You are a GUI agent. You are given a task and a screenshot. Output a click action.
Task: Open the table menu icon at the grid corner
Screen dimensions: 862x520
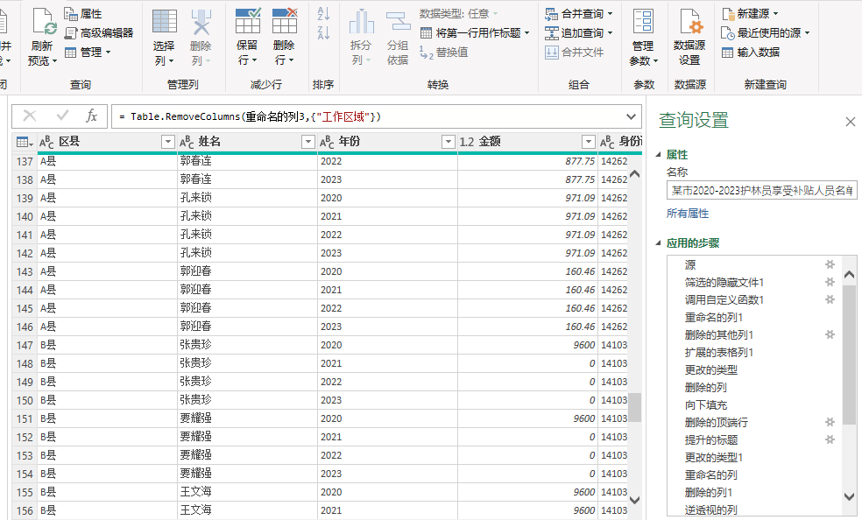click(x=25, y=142)
